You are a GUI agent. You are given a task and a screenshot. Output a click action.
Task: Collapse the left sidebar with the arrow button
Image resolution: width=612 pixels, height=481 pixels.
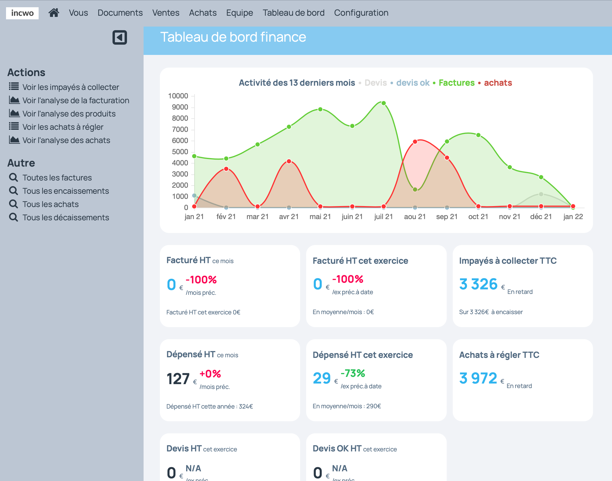[120, 37]
